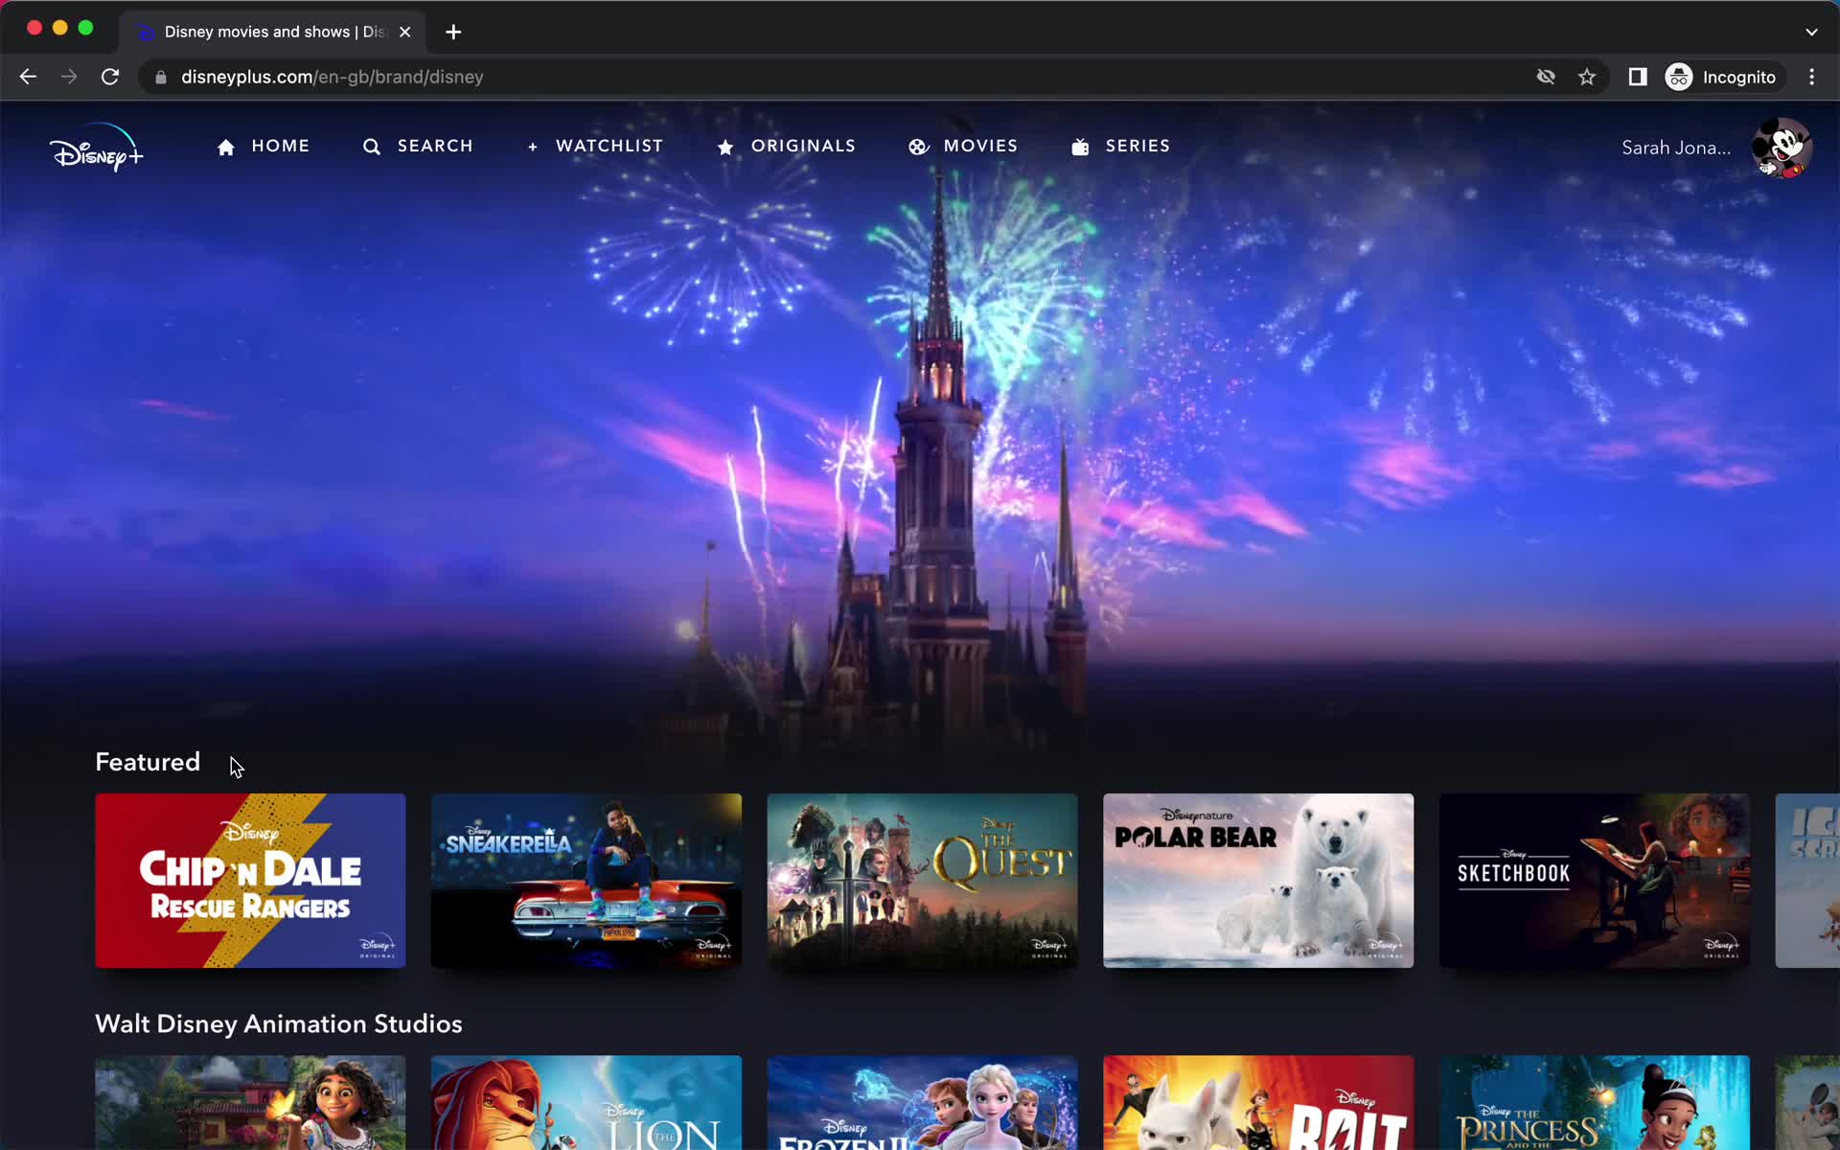Screen dimensions: 1840x1150
Task: Open the Polar Bear tile
Action: pyautogui.click(x=1258, y=880)
